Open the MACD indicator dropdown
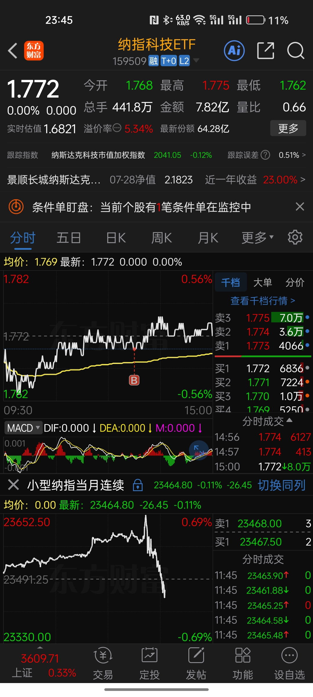The image size is (313, 697). pyautogui.click(x=23, y=428)
